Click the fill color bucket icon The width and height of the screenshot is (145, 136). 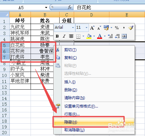[89, 36]
